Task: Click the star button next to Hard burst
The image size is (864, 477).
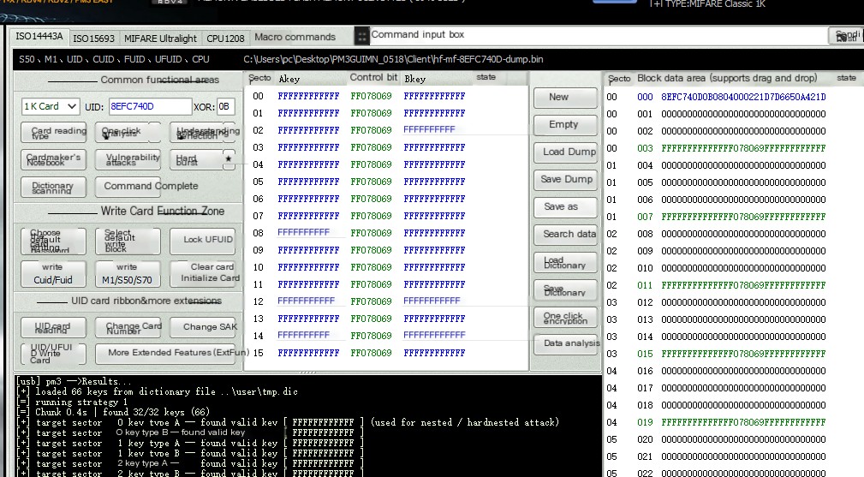Action: (x=228, y=159)
